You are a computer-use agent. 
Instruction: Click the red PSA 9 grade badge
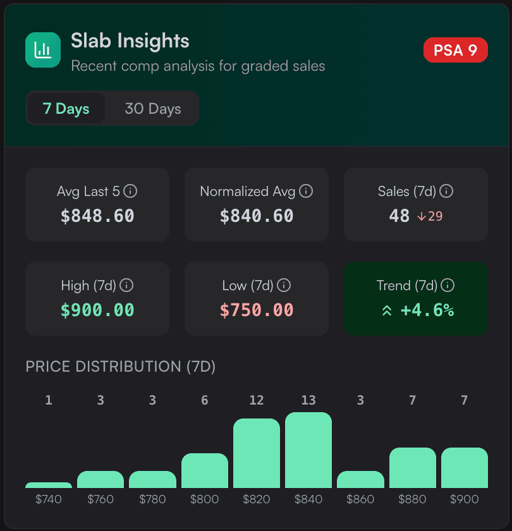click(x=456, y=50)
